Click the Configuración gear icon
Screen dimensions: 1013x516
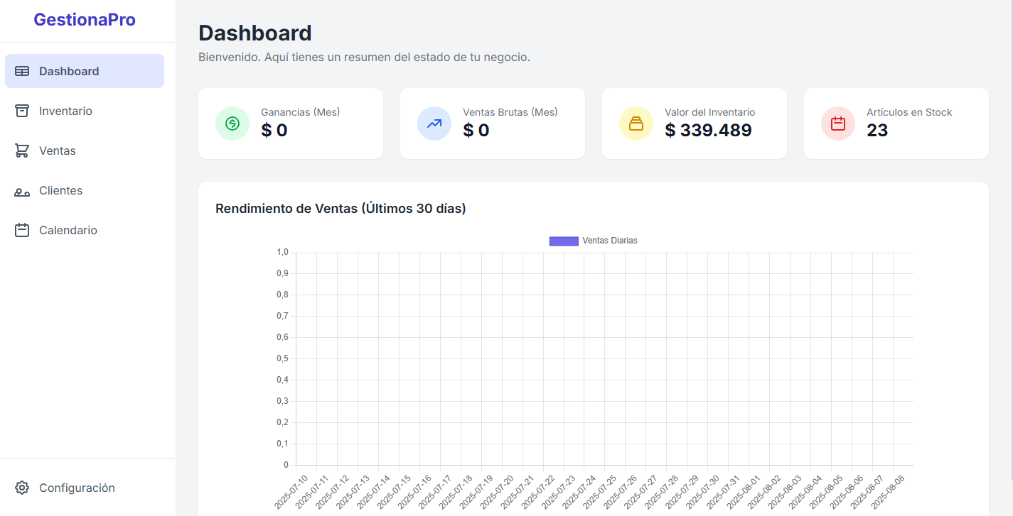pyautogui.click(x=22, y=488)
